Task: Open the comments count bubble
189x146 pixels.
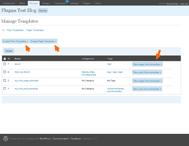Action: click(67, 2)
